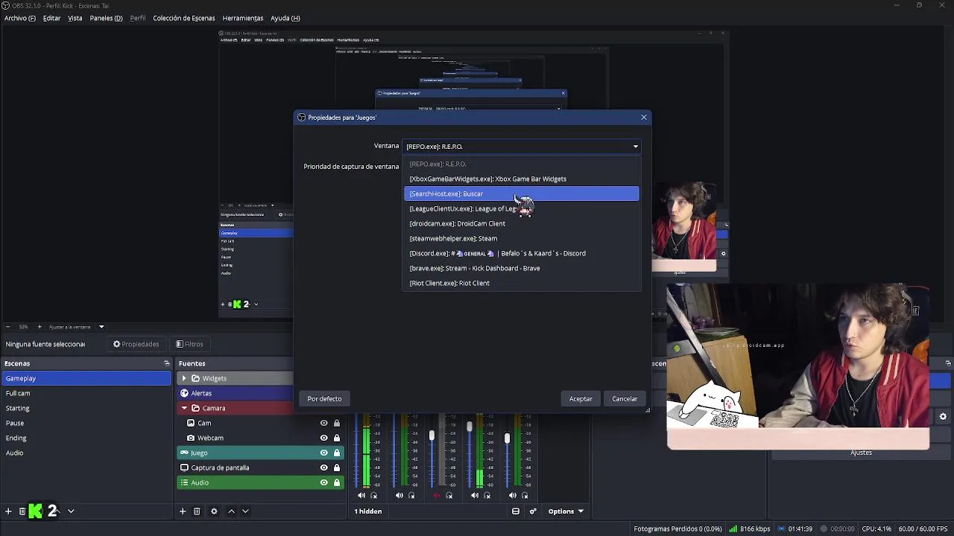Add a new scene with plus icon
The height and width of the screenshot is (536, 954).
click(8, 511)
